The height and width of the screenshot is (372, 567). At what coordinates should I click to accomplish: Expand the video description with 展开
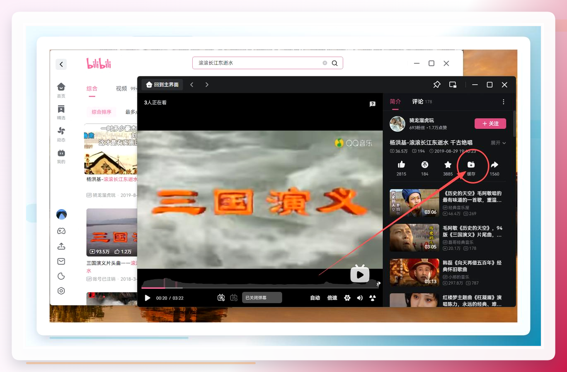point(498,143)
